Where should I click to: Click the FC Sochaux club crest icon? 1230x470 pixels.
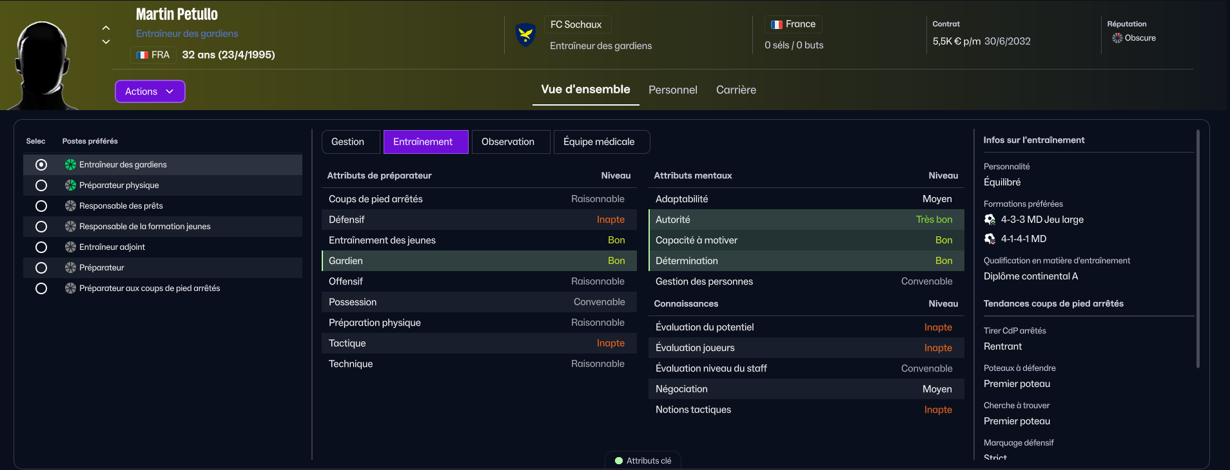click(x=525, y=35)
